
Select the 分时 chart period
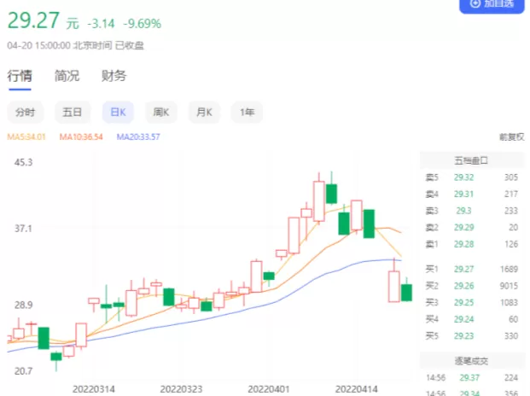[x=26, y=112]
